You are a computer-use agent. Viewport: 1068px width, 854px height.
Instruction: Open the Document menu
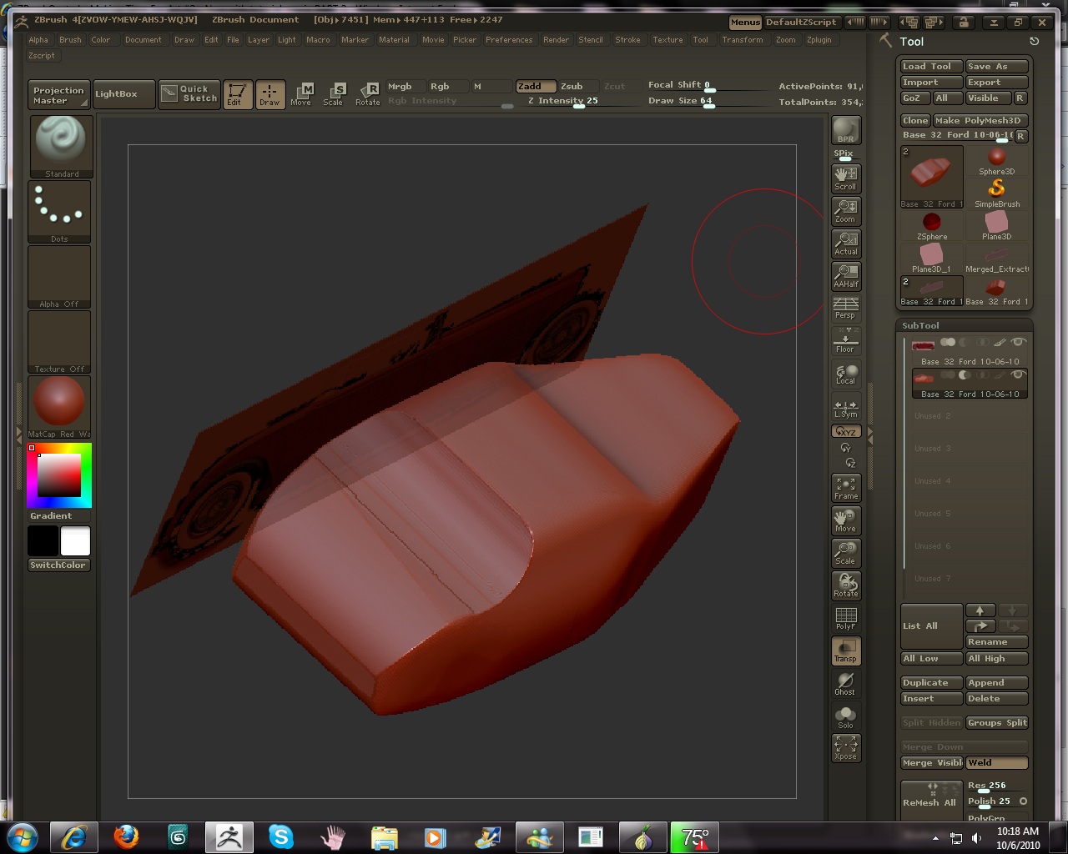(144, 39)
